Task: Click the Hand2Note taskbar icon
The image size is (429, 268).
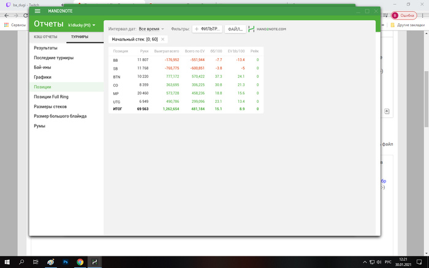Action: pos(94,262)
